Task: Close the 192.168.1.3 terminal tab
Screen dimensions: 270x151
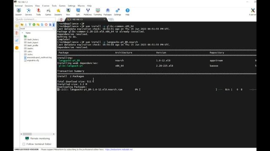Action: click(104, 19)
